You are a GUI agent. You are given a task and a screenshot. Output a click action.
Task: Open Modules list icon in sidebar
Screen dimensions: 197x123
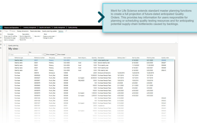pos(1,48)
